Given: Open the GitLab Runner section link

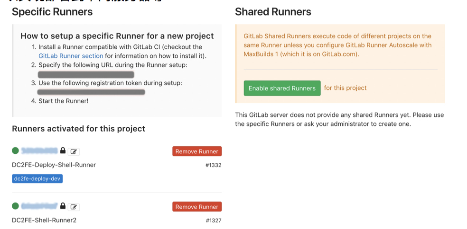Looking at the screenshot, I should click(71, 56).
